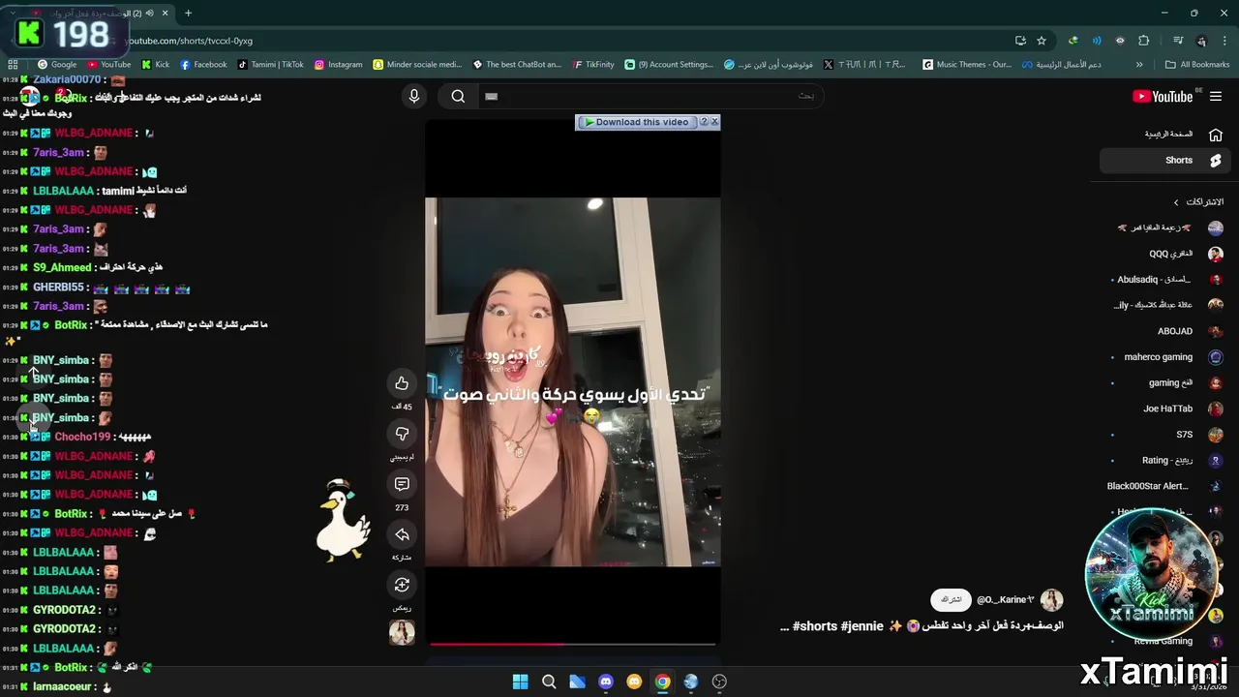Open the Music Themes bookmark
The height and width of the screenshot is (697, 1239).
(967, 65)
